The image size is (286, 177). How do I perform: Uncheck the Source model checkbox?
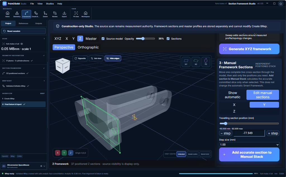coord(103,39)
